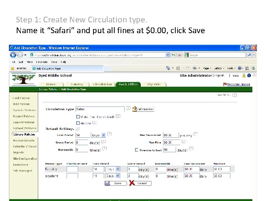
Task: Expand the address bar dropdown arrow
Action: [167, 55]
